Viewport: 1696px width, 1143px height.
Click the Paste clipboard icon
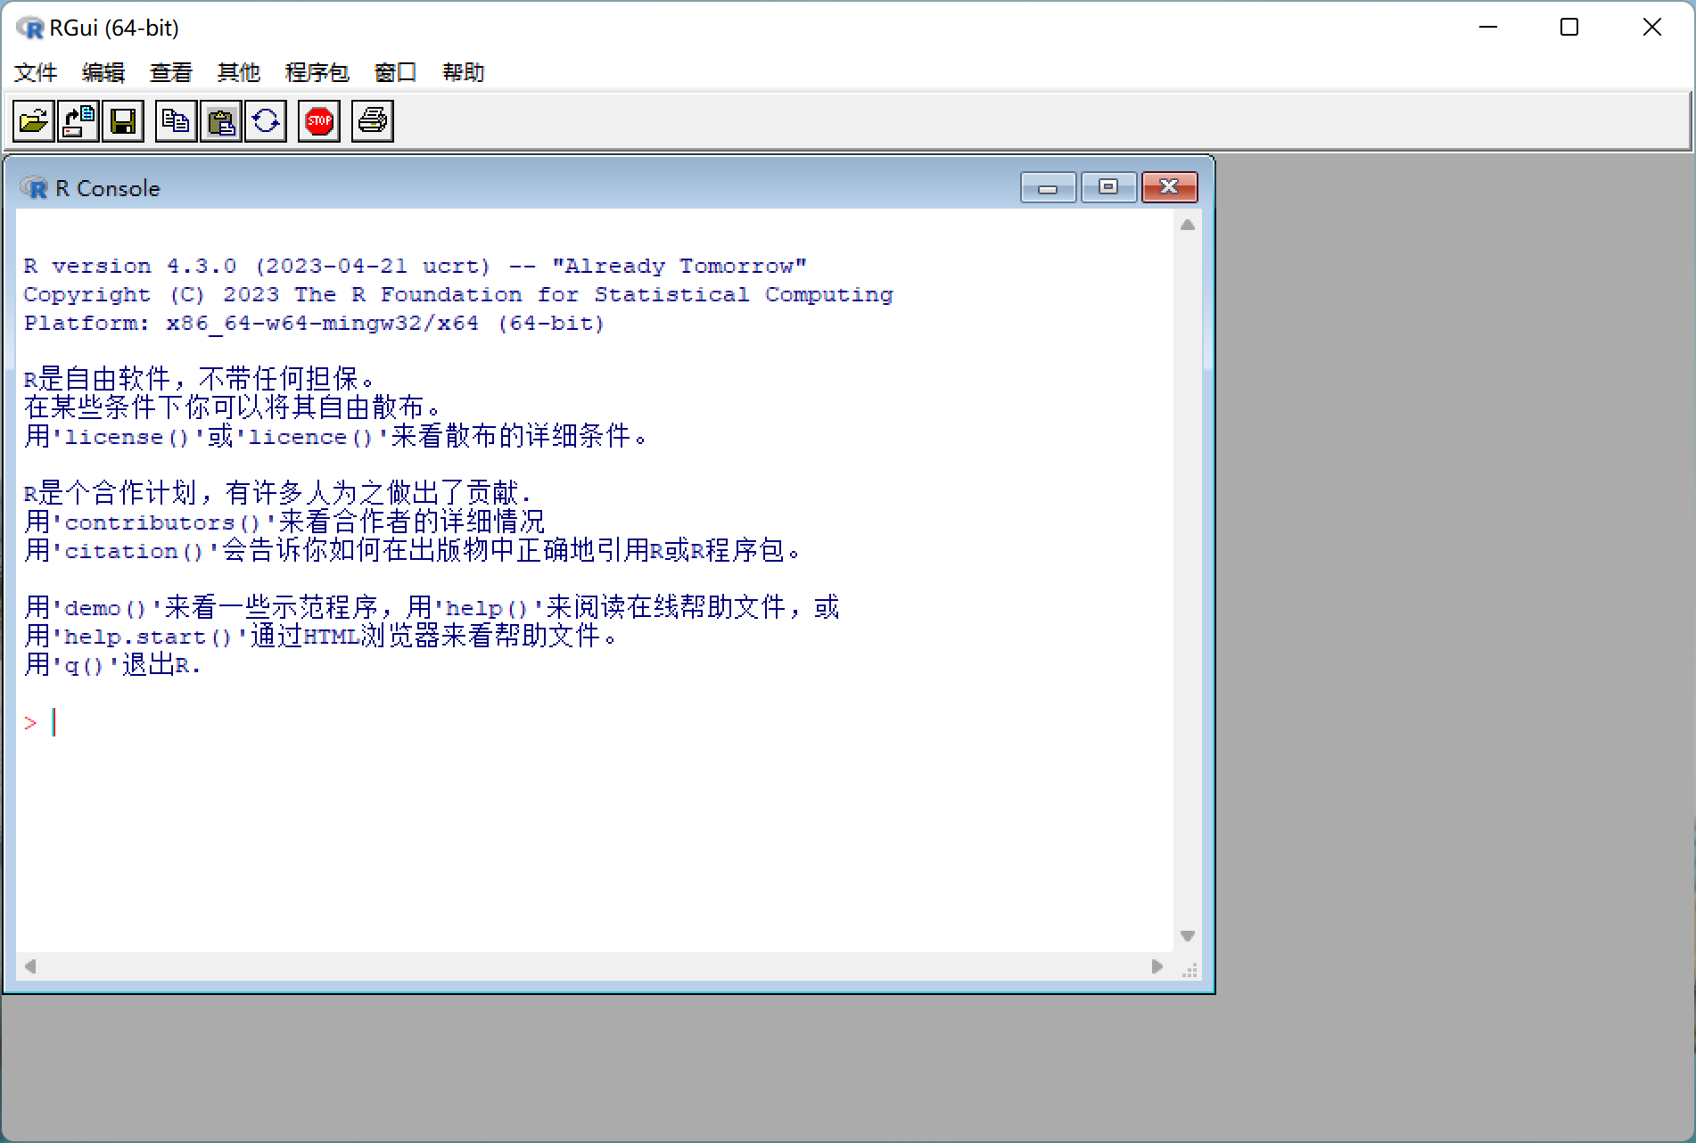[221, 120]
